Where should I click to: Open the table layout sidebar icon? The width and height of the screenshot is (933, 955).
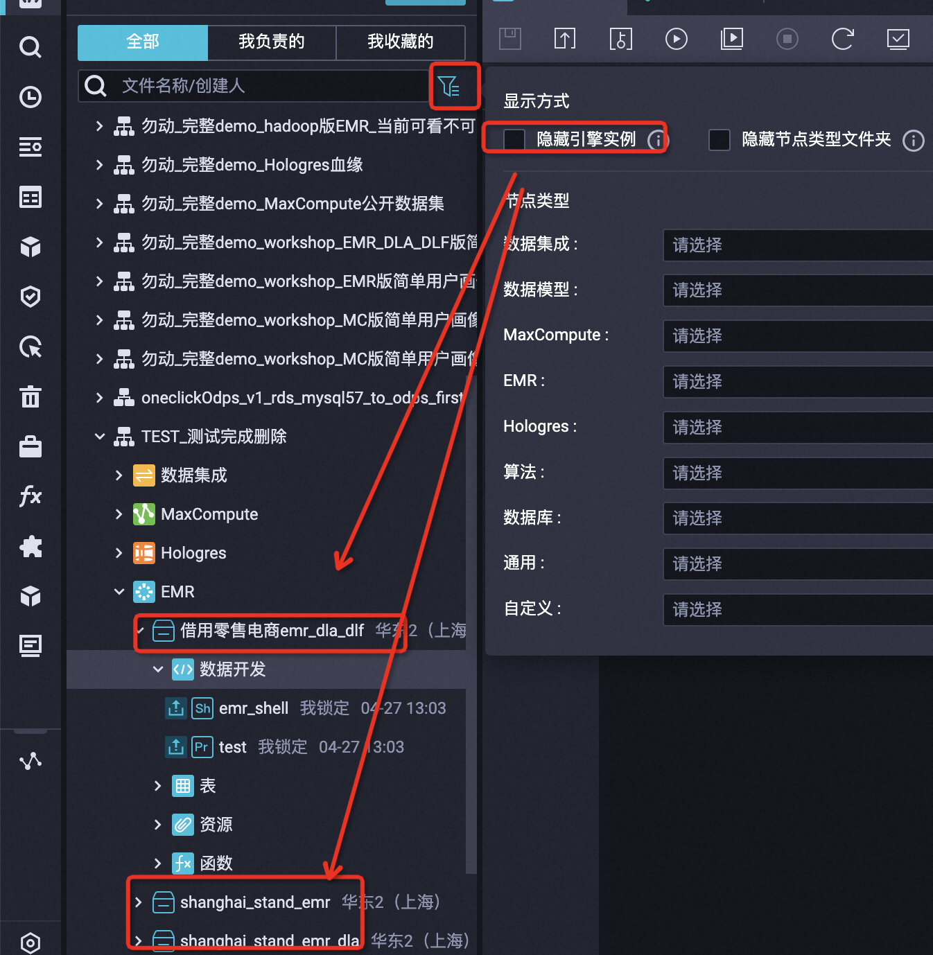tap(30, 198)
